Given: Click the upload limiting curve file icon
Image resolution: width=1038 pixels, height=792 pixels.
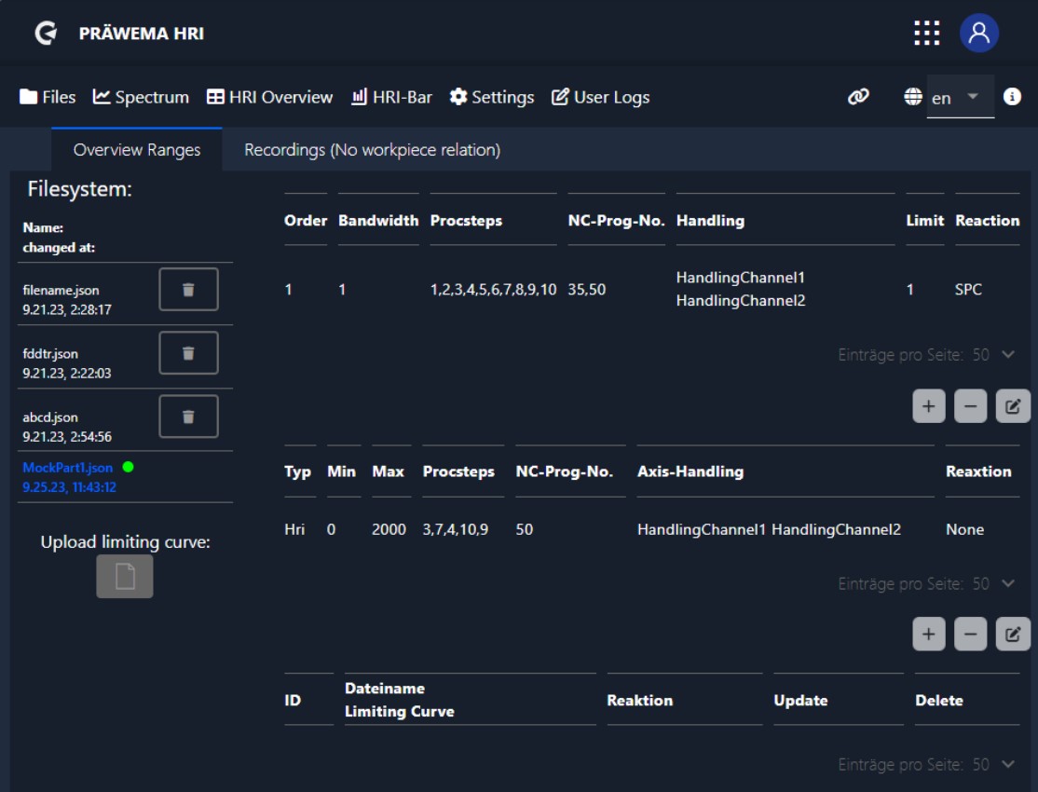Looking at the screenshot, I should [x=125, y=577].
